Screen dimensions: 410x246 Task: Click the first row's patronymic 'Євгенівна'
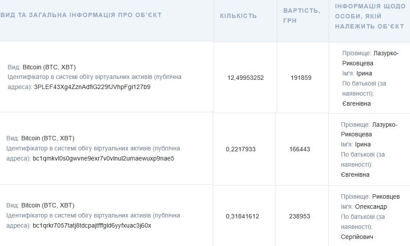point(356,103)
